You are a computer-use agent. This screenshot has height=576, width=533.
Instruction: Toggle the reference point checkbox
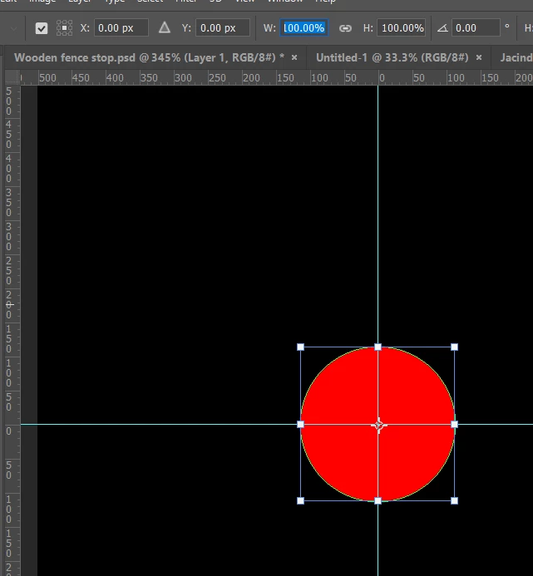42,28
